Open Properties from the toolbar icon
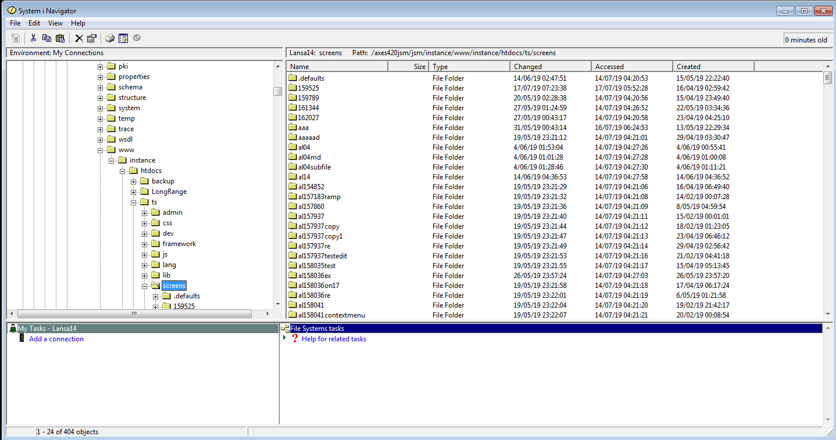This screenshot has height=440, width=836. click(92, 38)
